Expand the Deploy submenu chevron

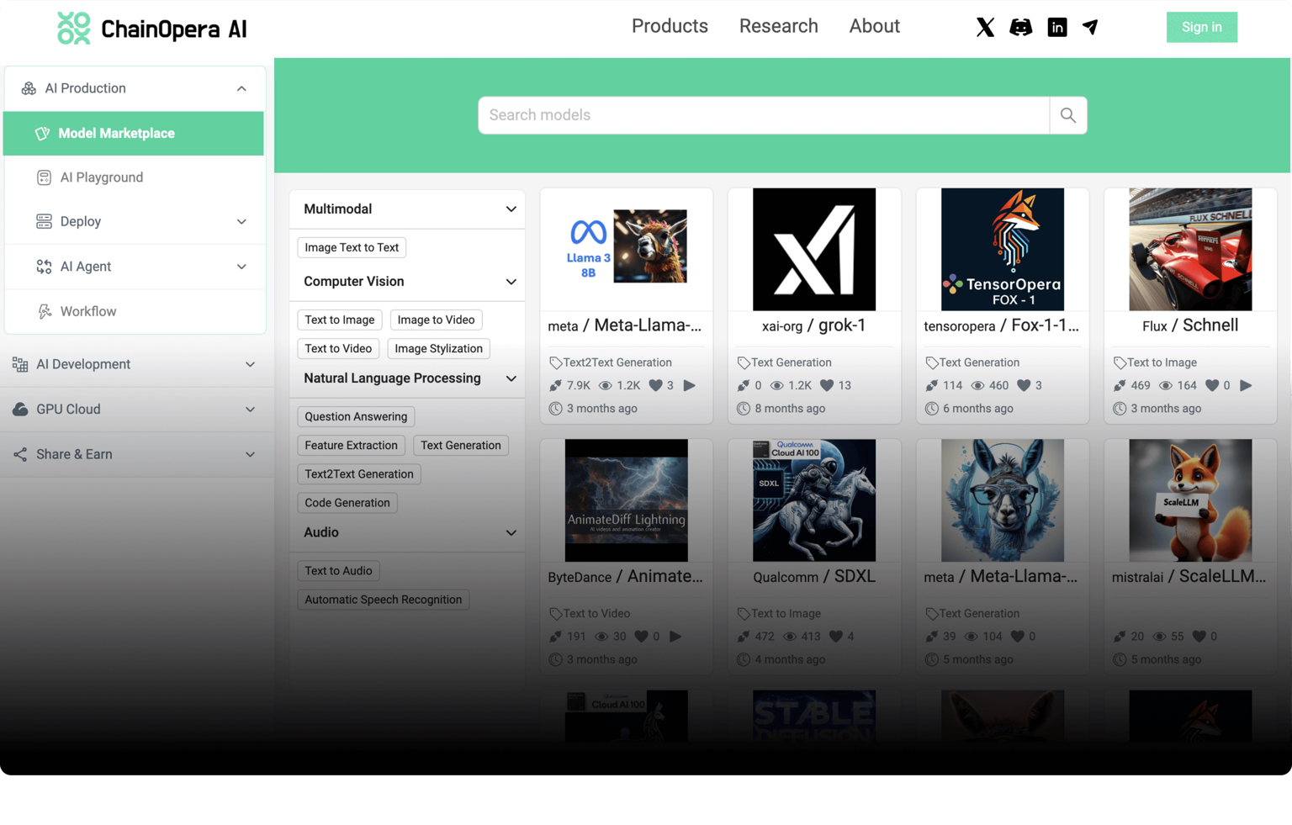point(241,221)
